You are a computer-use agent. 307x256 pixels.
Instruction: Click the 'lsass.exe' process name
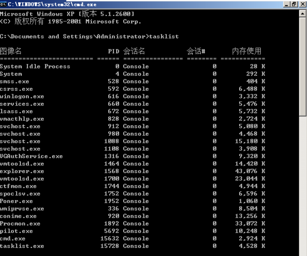tap(16, 111)
